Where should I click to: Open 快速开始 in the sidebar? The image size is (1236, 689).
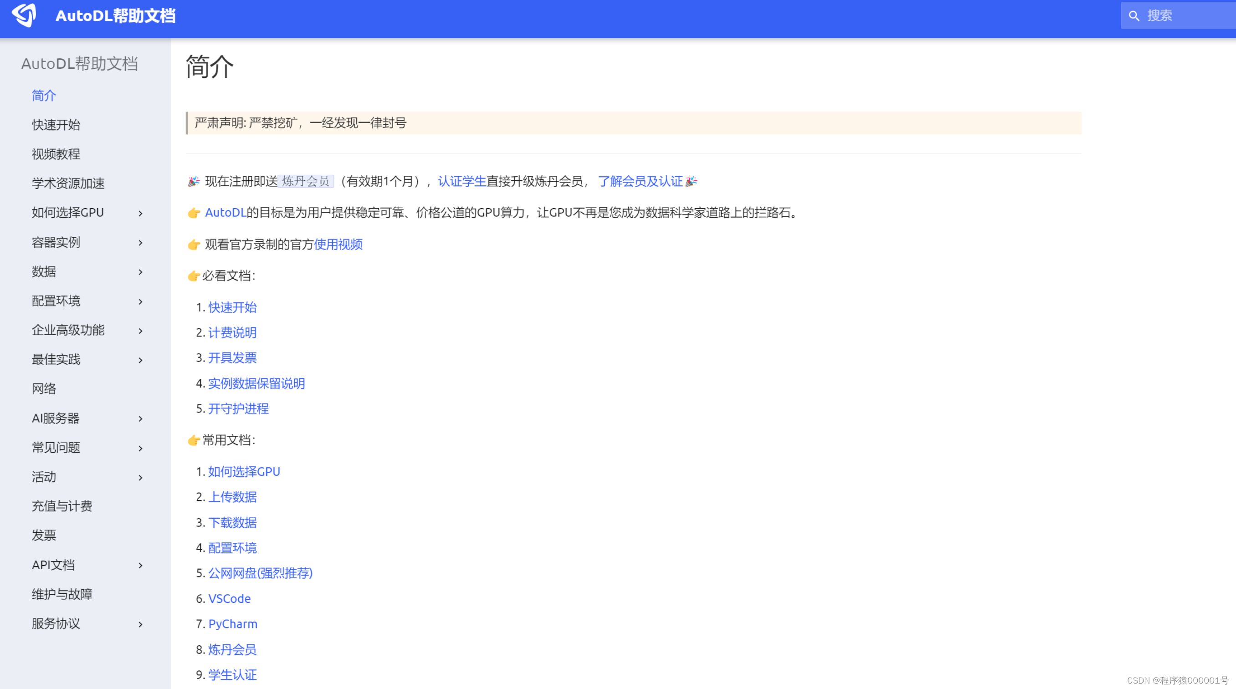tap(56, 125)
